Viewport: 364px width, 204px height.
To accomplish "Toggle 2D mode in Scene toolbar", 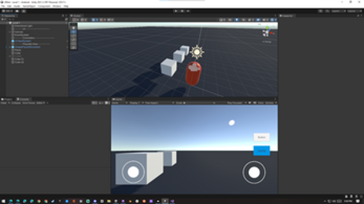I will [230, 19].
